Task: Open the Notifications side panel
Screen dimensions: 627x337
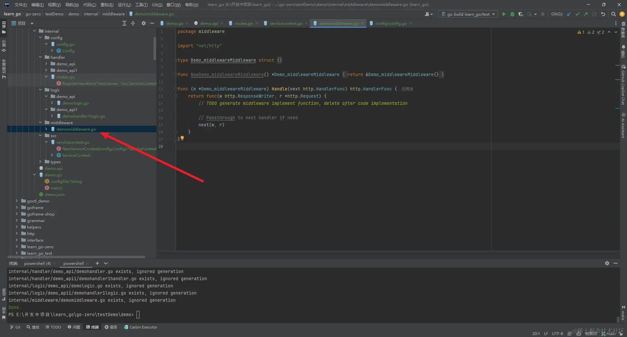Action: pyautogui.click(x=623, y=51)
